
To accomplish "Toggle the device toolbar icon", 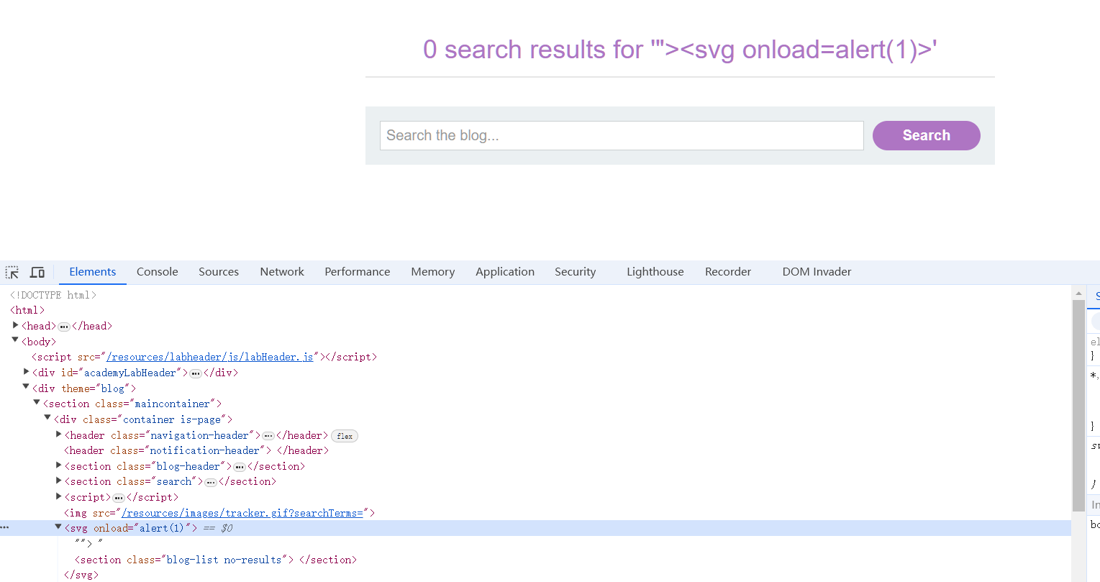I will (x=37, y=272).
